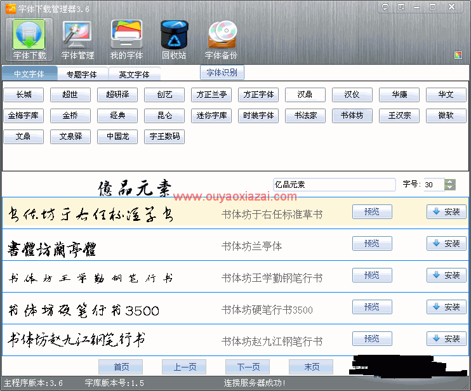Select the 字王数码 font category

(164, 136)
